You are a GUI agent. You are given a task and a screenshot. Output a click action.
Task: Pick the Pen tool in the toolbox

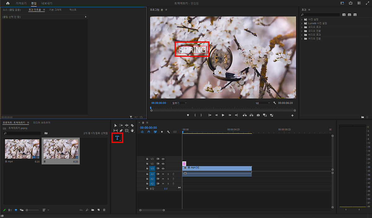121,131
